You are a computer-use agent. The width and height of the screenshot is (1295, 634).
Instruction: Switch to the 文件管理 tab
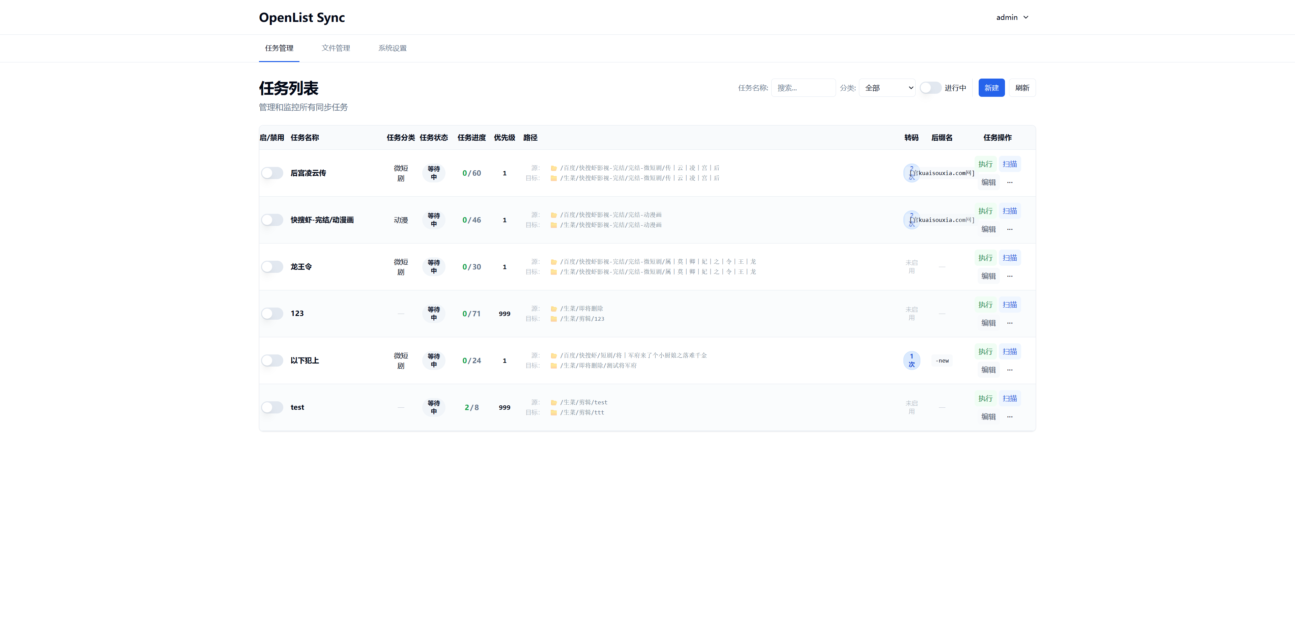point(335,48)
